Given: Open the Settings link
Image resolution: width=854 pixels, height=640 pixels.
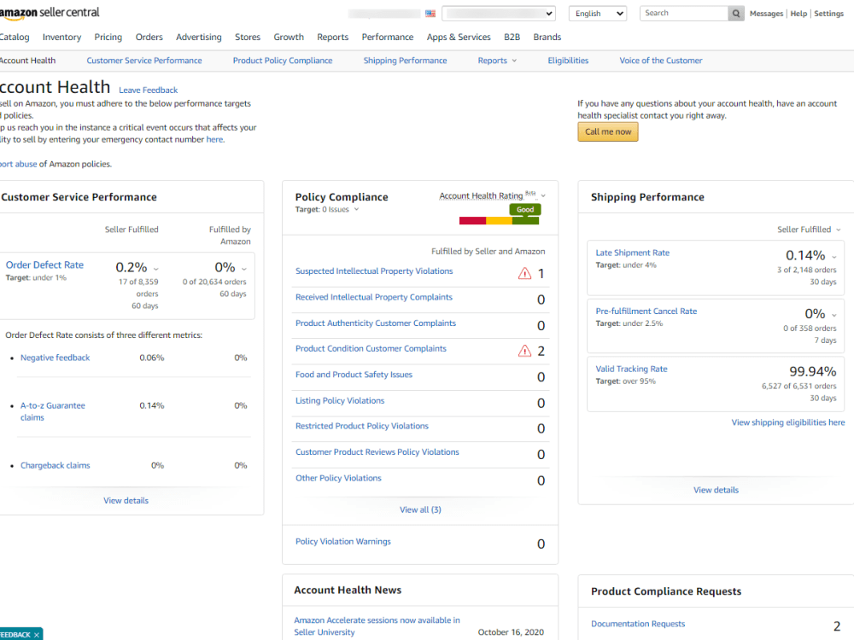Looking at the screenshot, I should tap(828, 14).
